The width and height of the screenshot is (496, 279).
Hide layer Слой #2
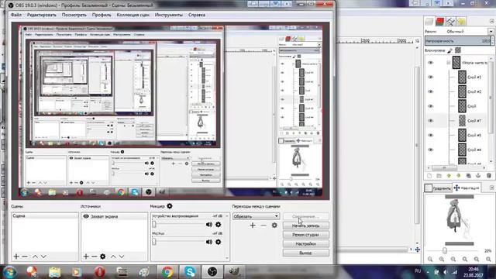coord(431,91)
